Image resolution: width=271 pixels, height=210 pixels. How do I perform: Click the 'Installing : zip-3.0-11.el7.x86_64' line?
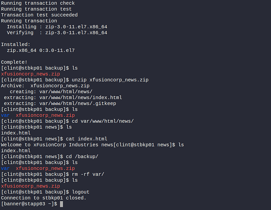coord(57,27)
